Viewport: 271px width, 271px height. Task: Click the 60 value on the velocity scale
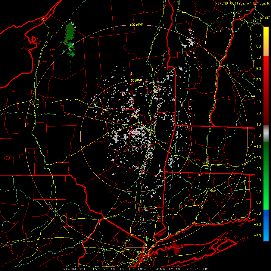pyautogui.click(x=259, y=69)
